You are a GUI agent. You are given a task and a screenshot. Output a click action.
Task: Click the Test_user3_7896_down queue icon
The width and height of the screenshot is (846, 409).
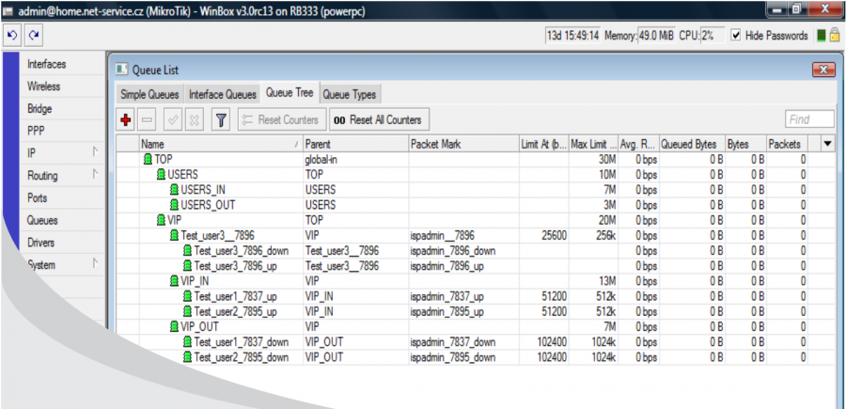coord(187,250)
